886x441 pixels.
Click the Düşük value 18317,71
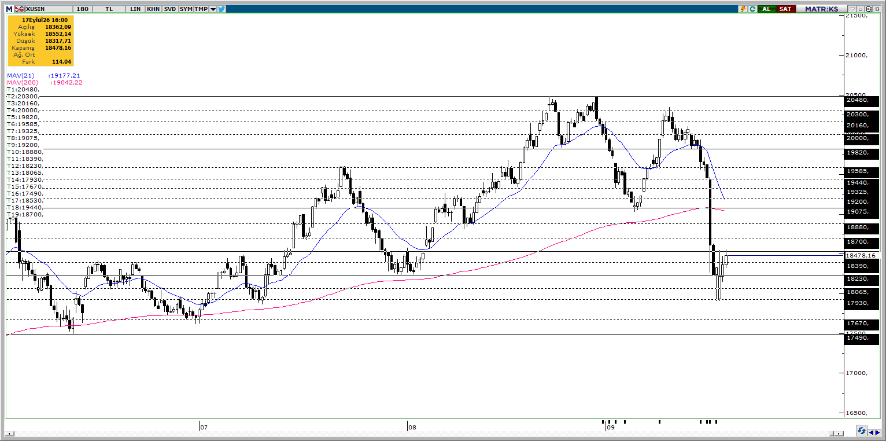[x=58, y=41]
